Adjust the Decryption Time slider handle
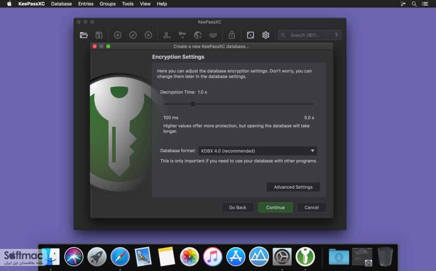This screenshot has width=436, height=271. point(193,104)
